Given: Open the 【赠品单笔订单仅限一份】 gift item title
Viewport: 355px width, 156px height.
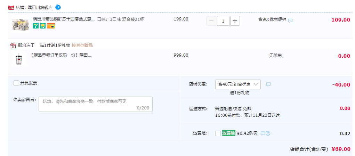Looking at the screenshot, I should [60, 55].
